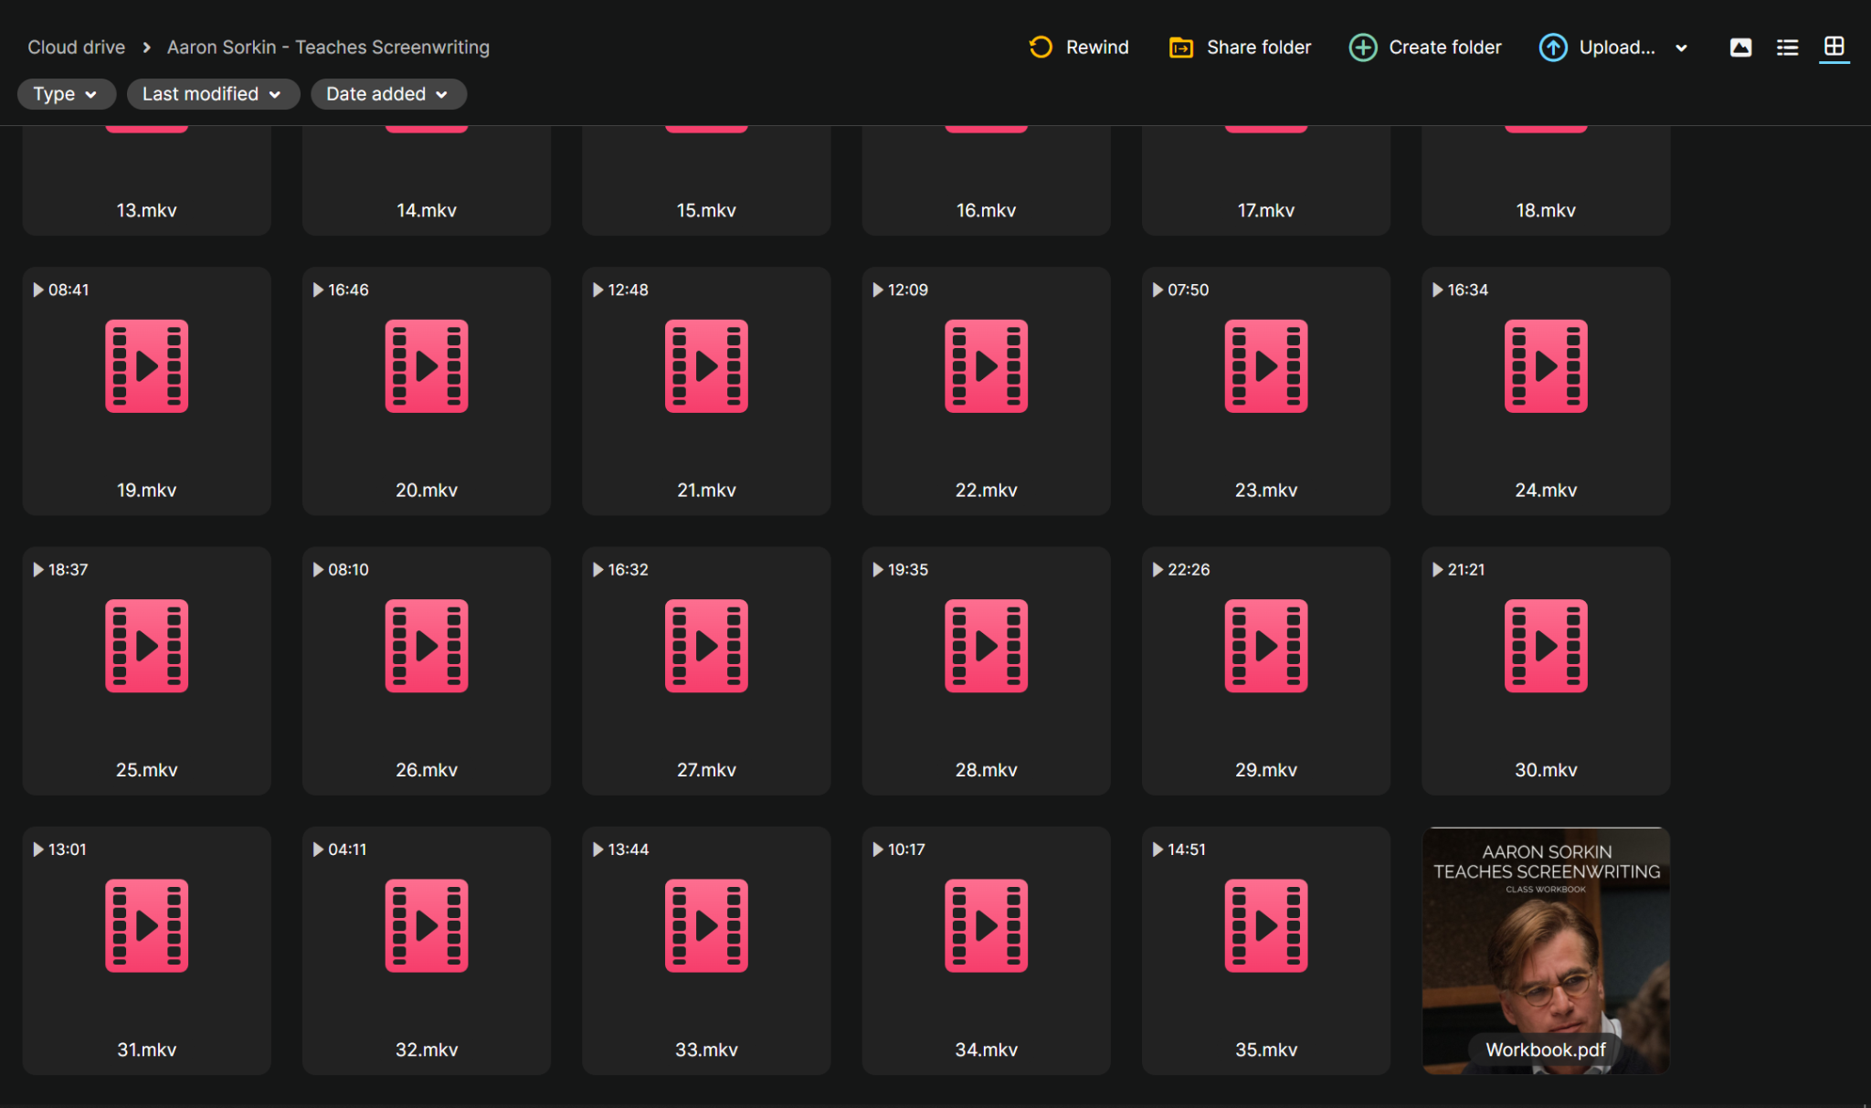Expand the Last modified filter dropdown
Screen dimensions: 1871x1108
212,94
